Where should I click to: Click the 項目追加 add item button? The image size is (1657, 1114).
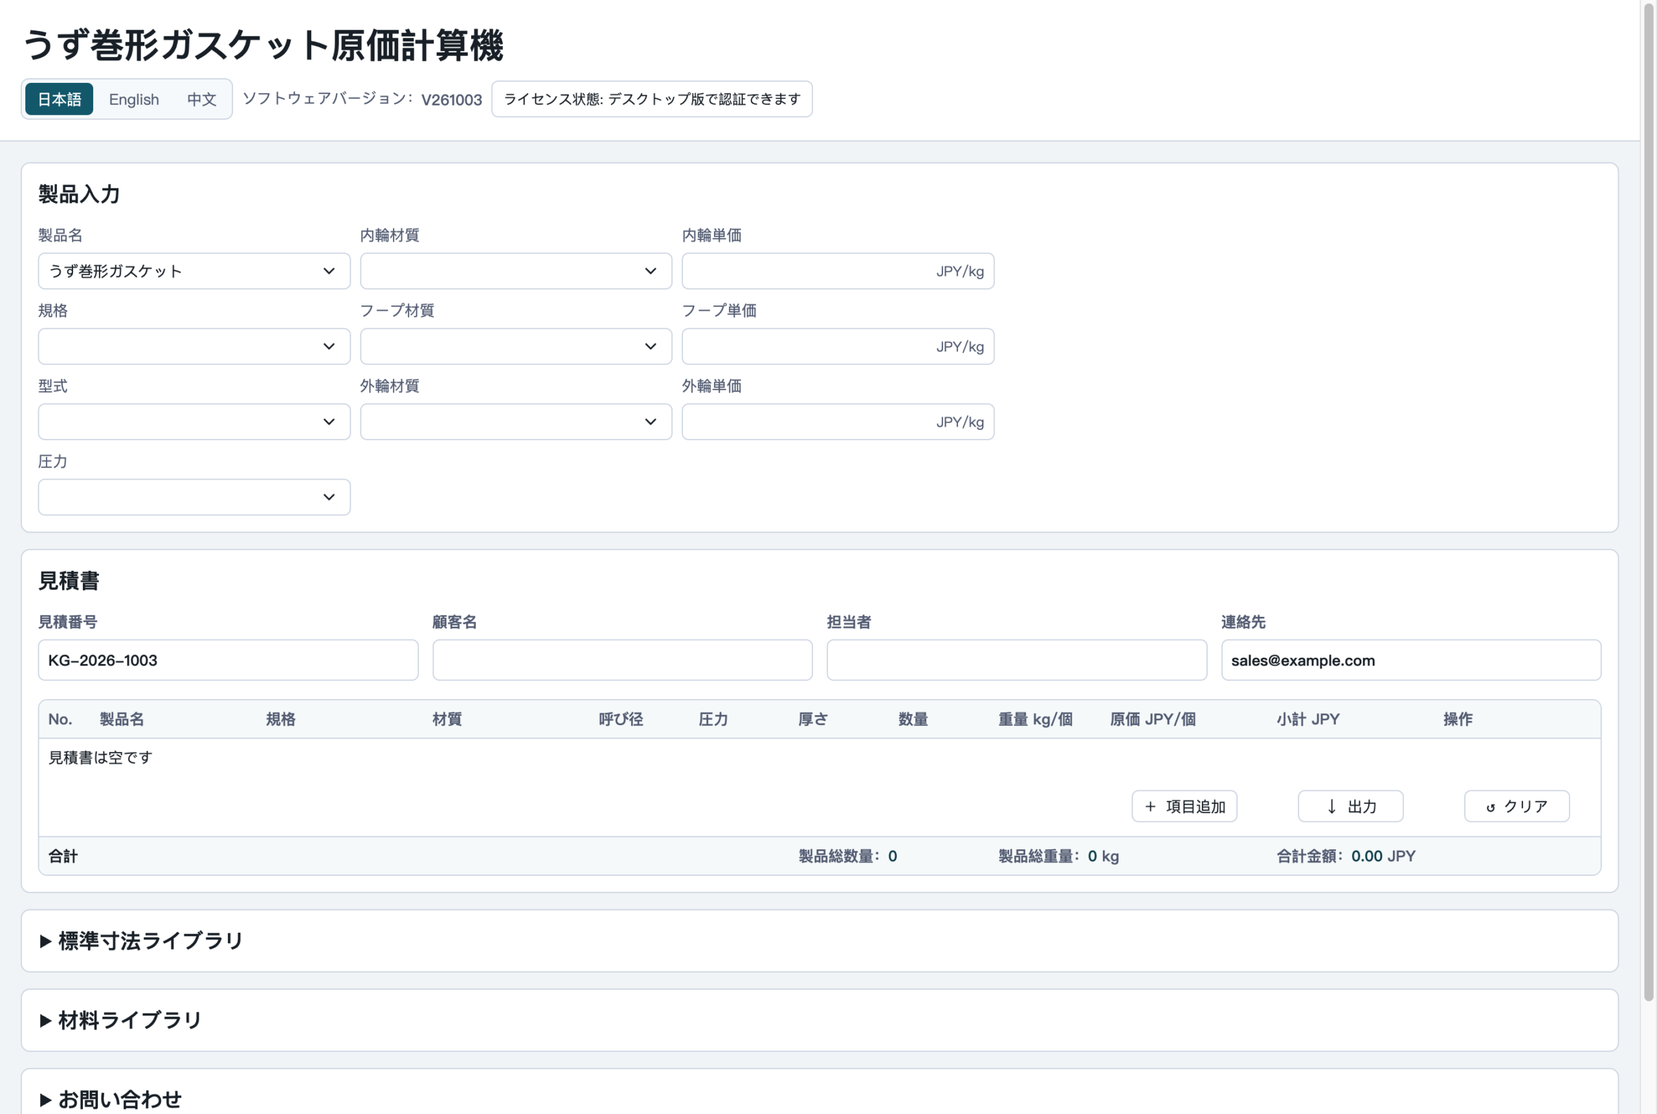tap(1184, 807)
